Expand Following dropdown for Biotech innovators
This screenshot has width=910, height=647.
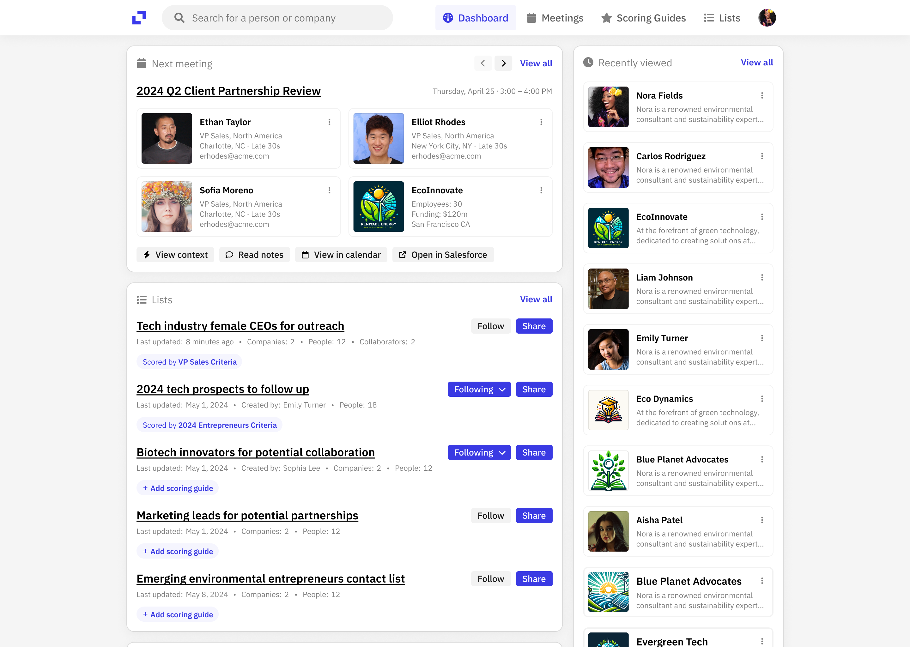479,453
